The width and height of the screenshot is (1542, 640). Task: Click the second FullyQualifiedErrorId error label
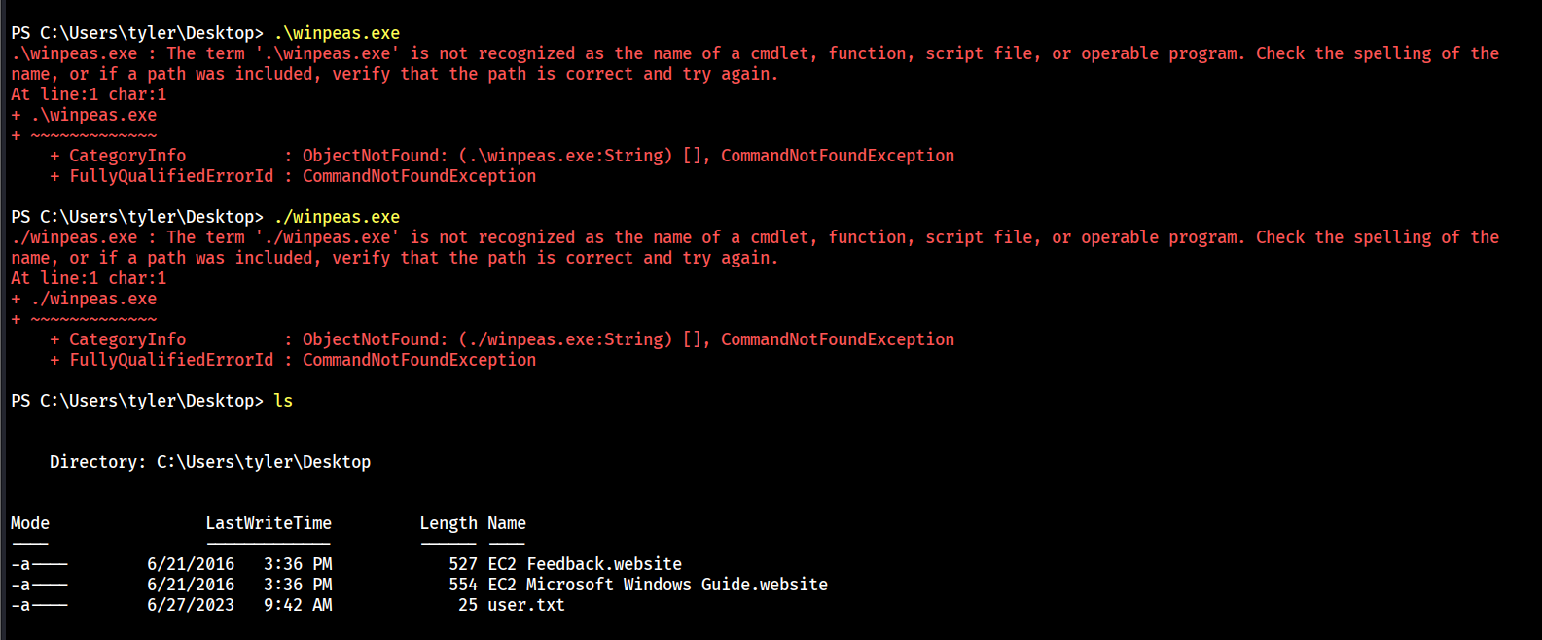pyautogui.click(x=171, y=360)
